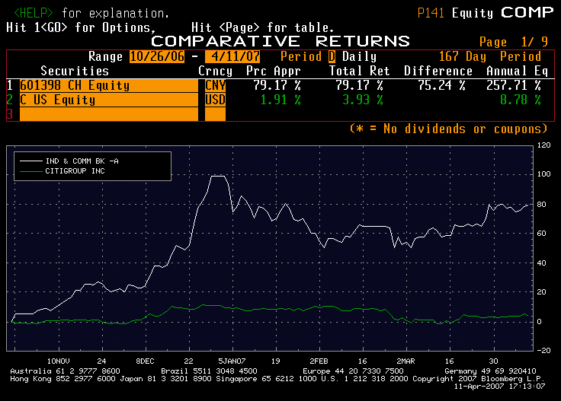Click the range start date 10/26/06 field
Image resolution: width=561 pixels, height=401 pixels.
157,56
